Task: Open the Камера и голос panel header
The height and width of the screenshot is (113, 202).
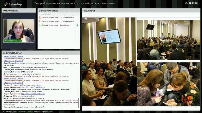Action: [19, 11]
